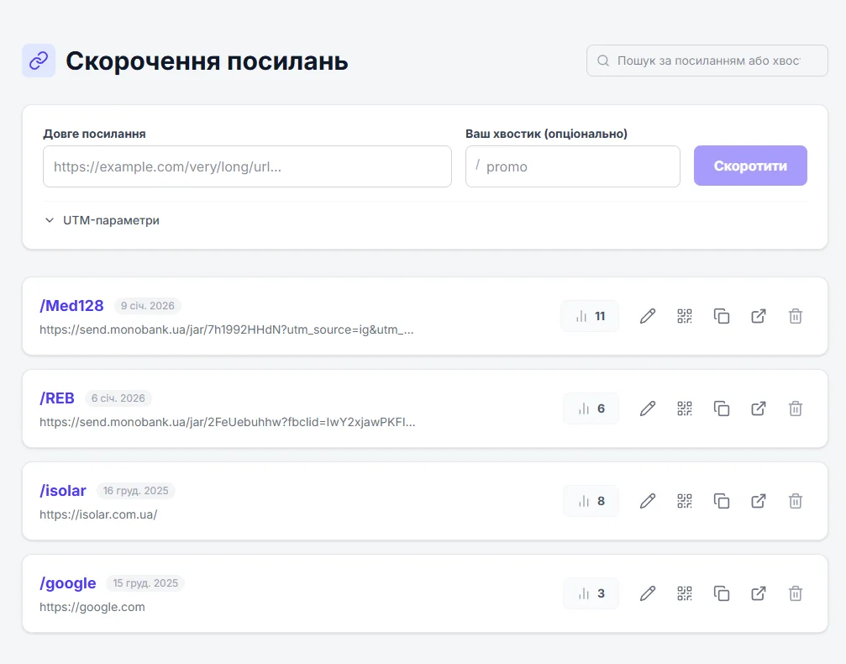
Task: Click the date badge 16 груд. 2025
Action: point(135,491)
